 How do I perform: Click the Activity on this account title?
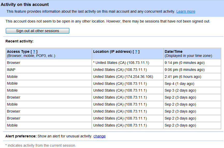pyautogui.click(x=25, y=5)
